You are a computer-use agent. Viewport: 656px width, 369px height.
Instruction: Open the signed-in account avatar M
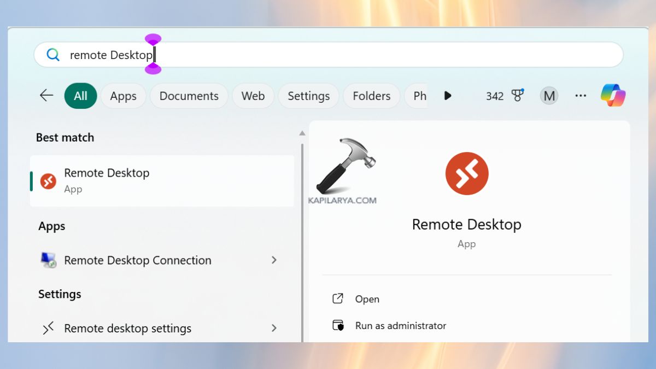549,95
